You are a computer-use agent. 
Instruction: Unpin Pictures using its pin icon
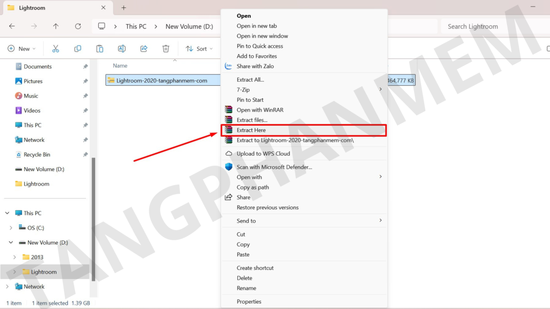(85, 82)
